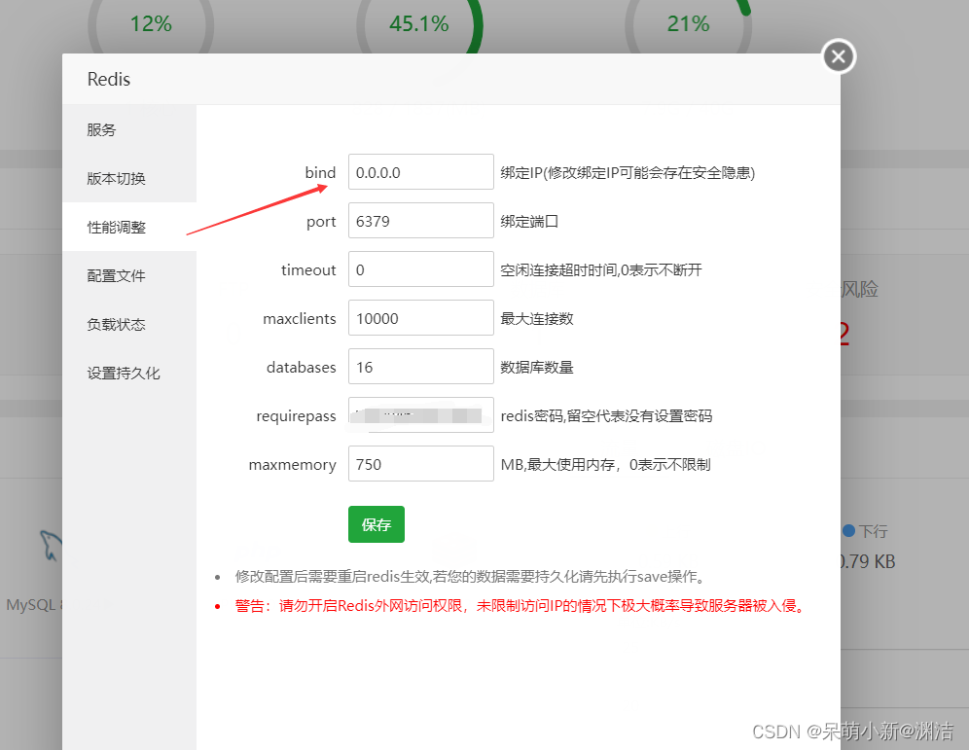Open the 服务 tab in Redis sidebar
This screenshot has height=750, width=969.
point(129,129)
